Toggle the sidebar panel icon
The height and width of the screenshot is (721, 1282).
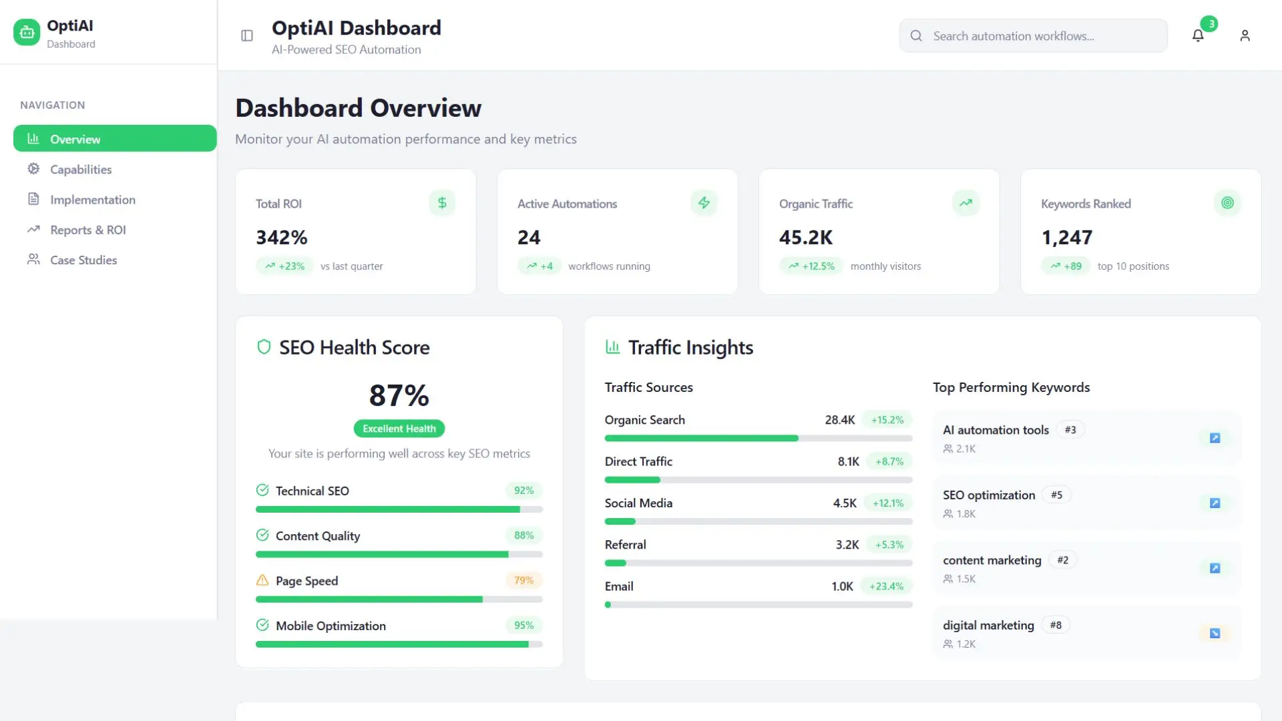tap(247, 35)
